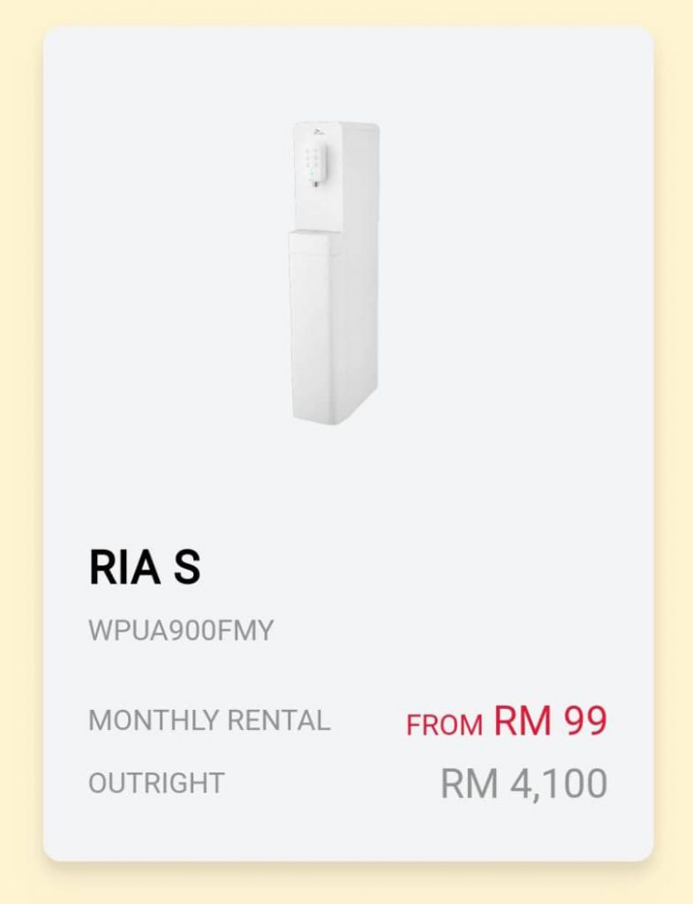
Task: Click the red FROM text
Action: (444, 725)
